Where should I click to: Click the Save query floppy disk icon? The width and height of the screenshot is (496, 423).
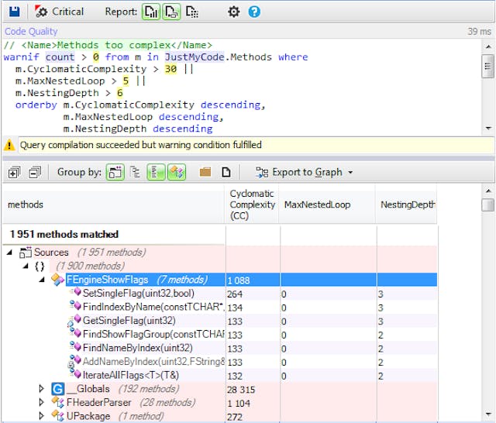click(15, 12)
